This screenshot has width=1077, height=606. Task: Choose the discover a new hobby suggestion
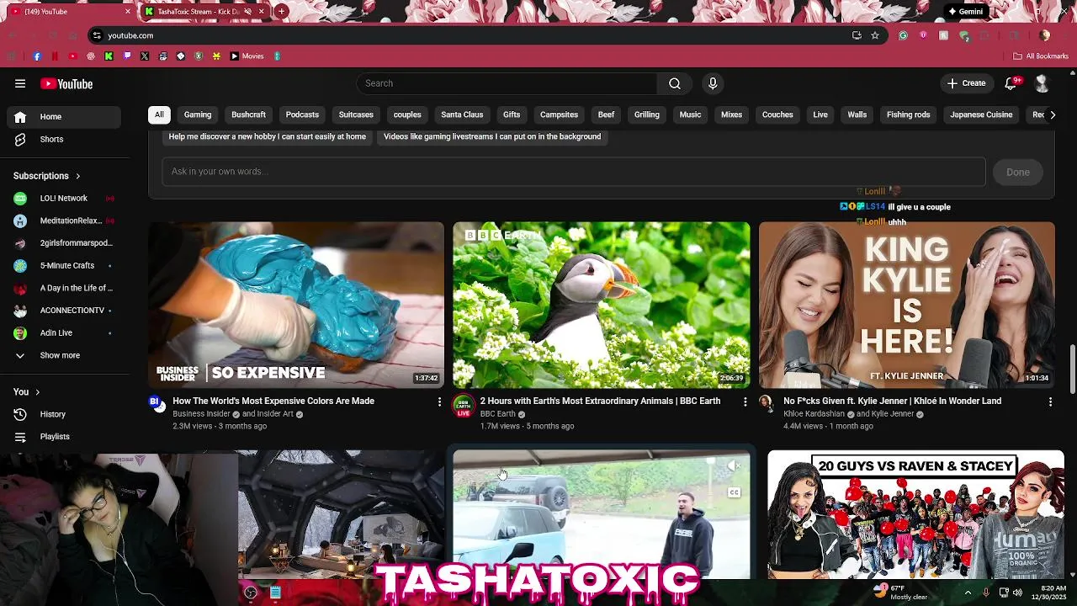[268, 136]
